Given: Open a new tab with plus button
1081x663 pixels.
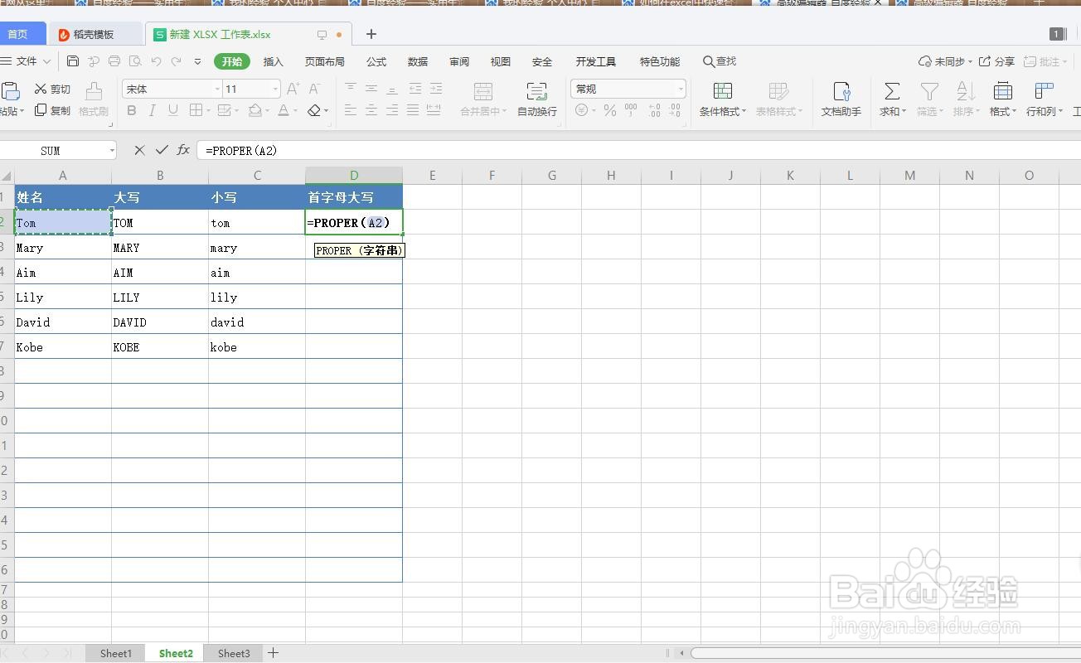Looking at the screenshot, I should coord(371,34).
